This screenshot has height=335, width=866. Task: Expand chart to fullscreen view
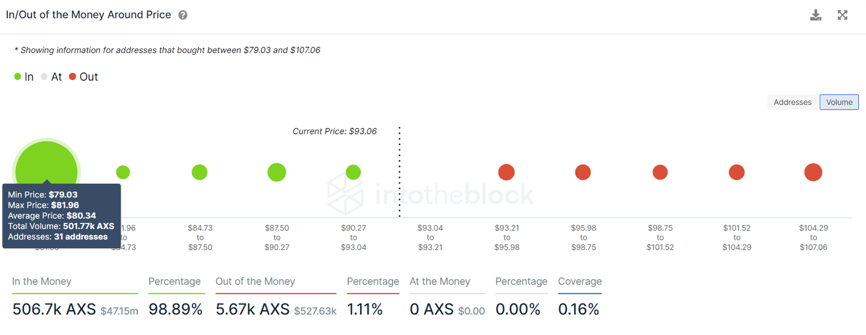click(842, 15)
